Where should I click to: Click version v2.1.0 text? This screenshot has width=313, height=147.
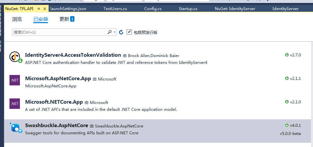295,102
